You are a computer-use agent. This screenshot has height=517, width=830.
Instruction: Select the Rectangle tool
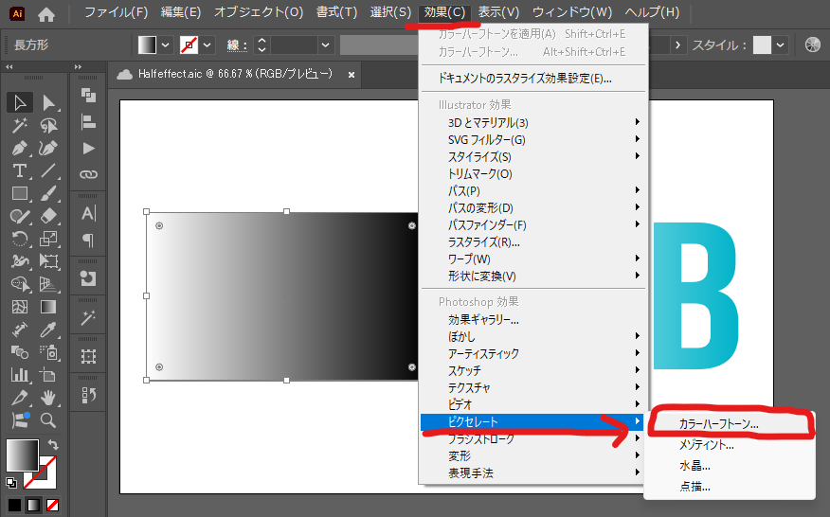20,194
